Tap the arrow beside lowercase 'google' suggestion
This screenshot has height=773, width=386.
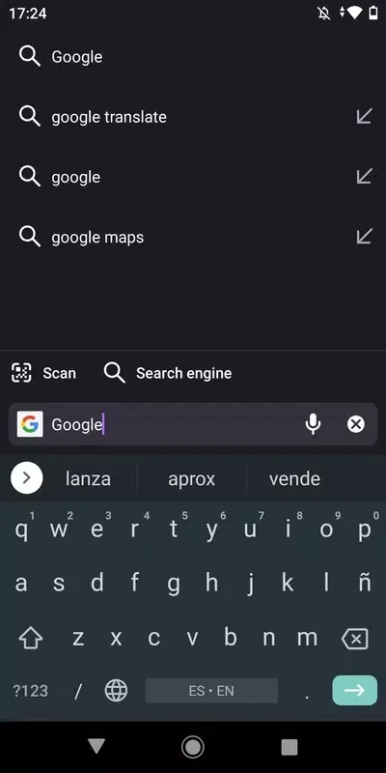click(x=365, y=177)
